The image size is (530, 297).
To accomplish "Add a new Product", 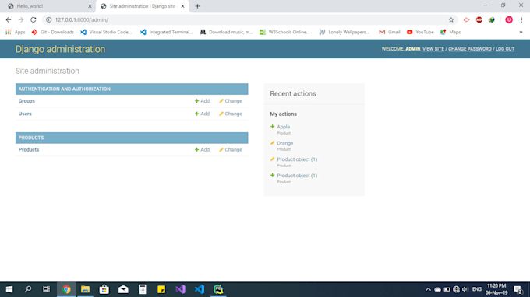I will 202,150.
